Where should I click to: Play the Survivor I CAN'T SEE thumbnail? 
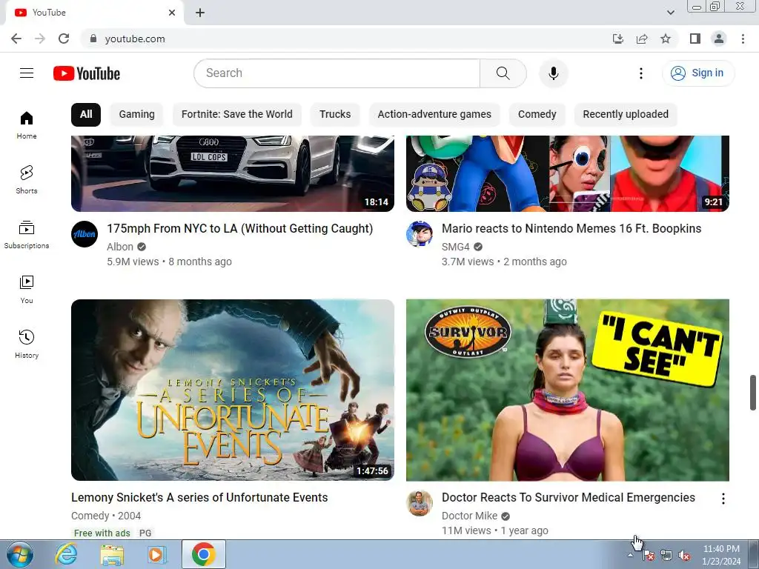(x=567, y=390)
